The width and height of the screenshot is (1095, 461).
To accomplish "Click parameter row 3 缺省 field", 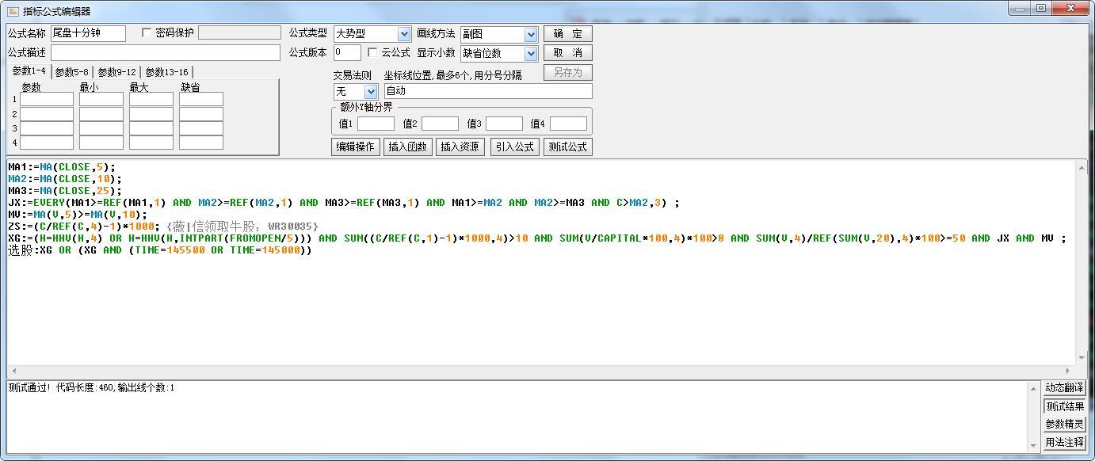I will (x=201, y=128).
